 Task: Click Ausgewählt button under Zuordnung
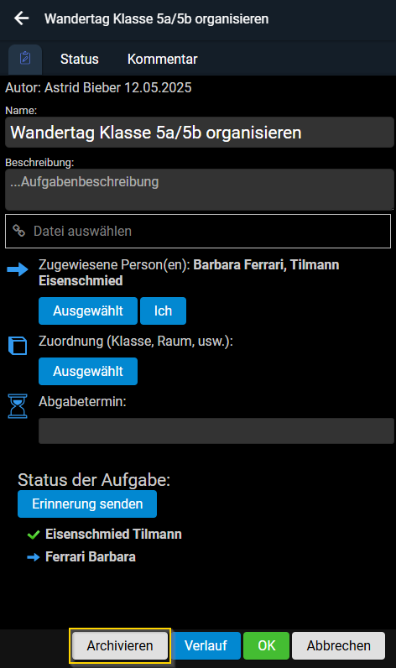coord(88,372)
